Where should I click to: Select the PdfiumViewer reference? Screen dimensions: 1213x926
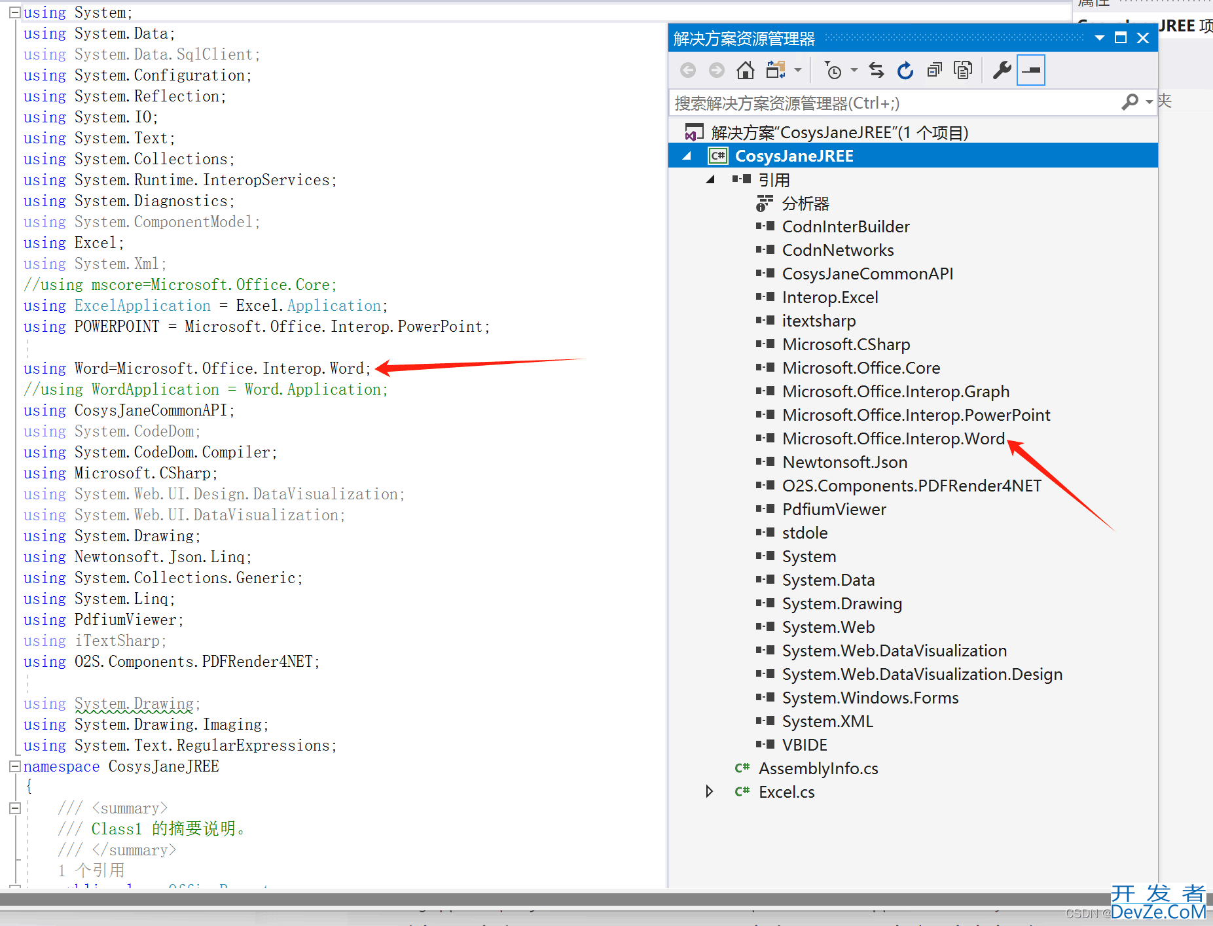pyautogui.click(x=834, y=509)
